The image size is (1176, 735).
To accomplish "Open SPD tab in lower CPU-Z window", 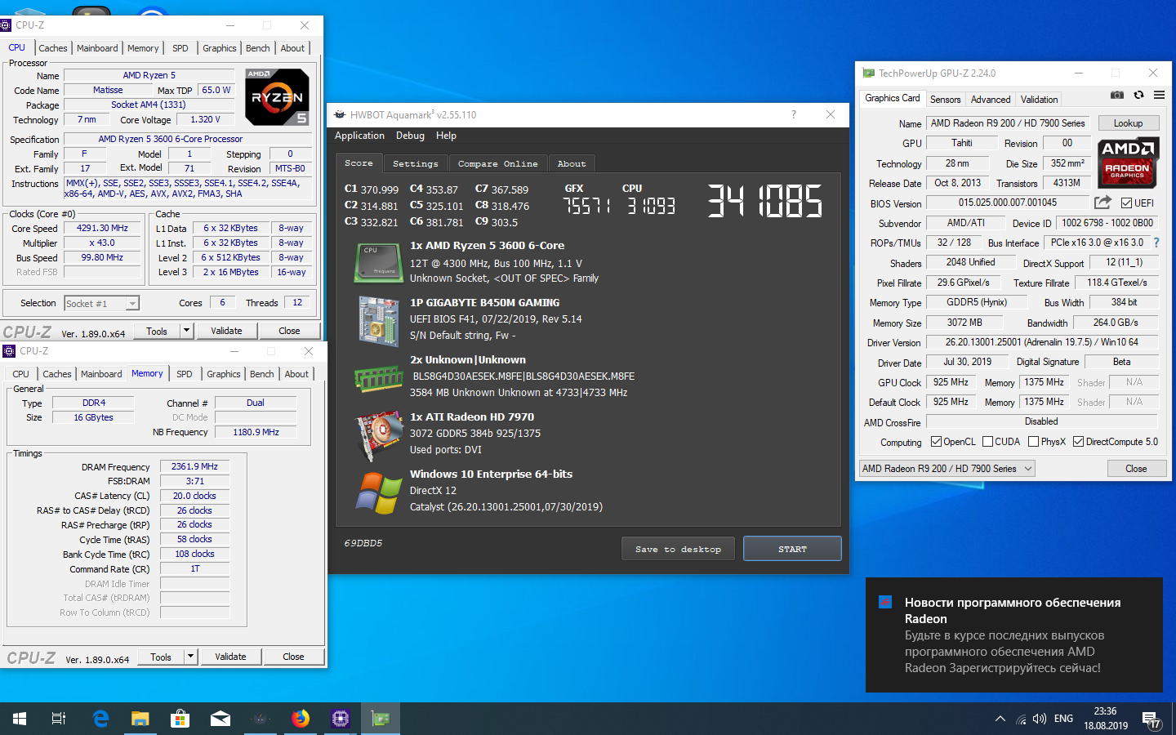I will pyautogui.click(x=185, y=374).
